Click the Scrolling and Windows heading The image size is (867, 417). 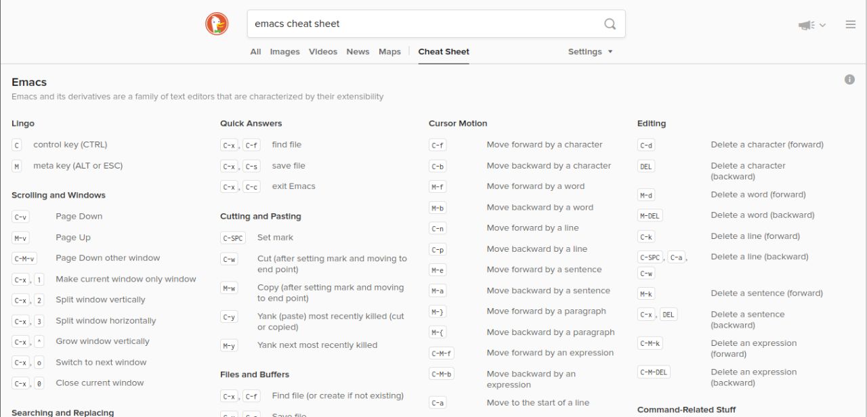58,195
